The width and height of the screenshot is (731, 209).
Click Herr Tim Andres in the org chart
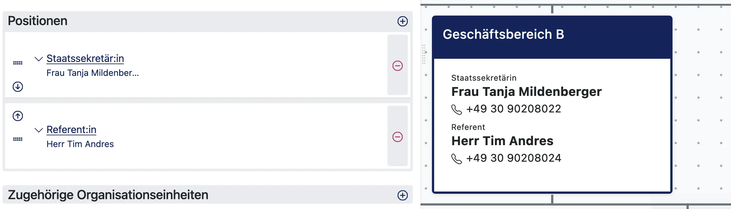(502, 141)
